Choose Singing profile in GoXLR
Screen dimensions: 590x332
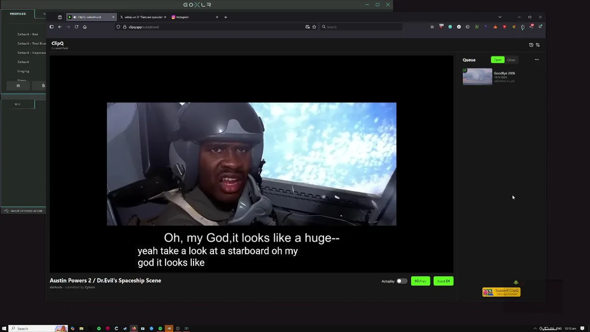23,71
